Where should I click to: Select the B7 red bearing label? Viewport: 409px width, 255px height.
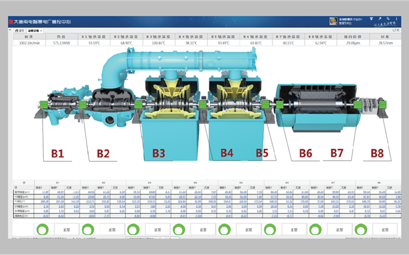[337, 152]
